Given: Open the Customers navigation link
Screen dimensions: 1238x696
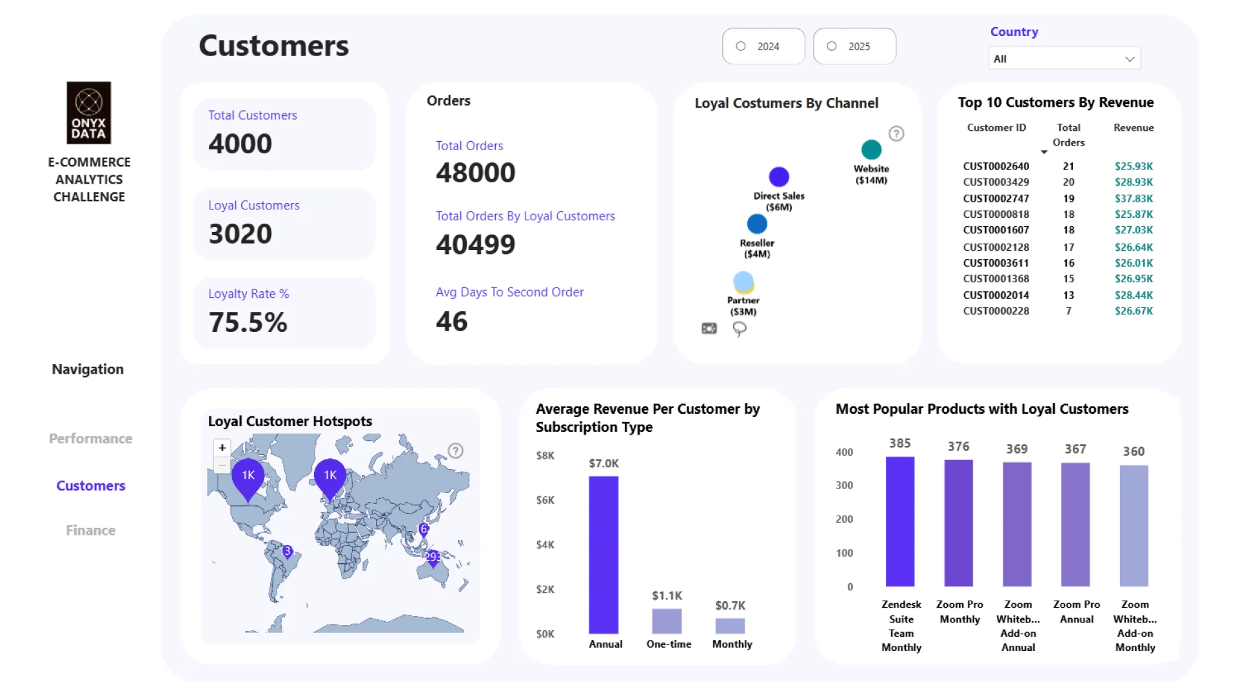Looking at the screenshot, I should coord(90,485).
